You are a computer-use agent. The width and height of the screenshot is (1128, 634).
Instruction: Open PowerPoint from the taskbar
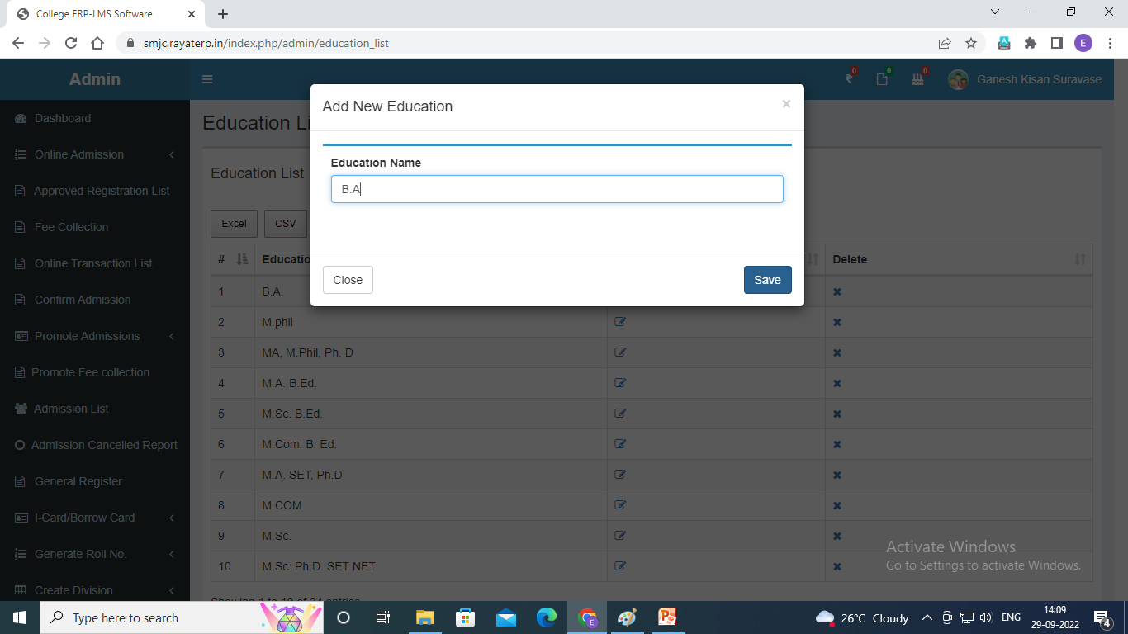667,617
